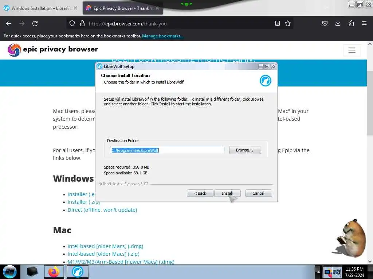
Task: Click the < Back button in setup
Action: pyautogui.click(x=200, y=193)
